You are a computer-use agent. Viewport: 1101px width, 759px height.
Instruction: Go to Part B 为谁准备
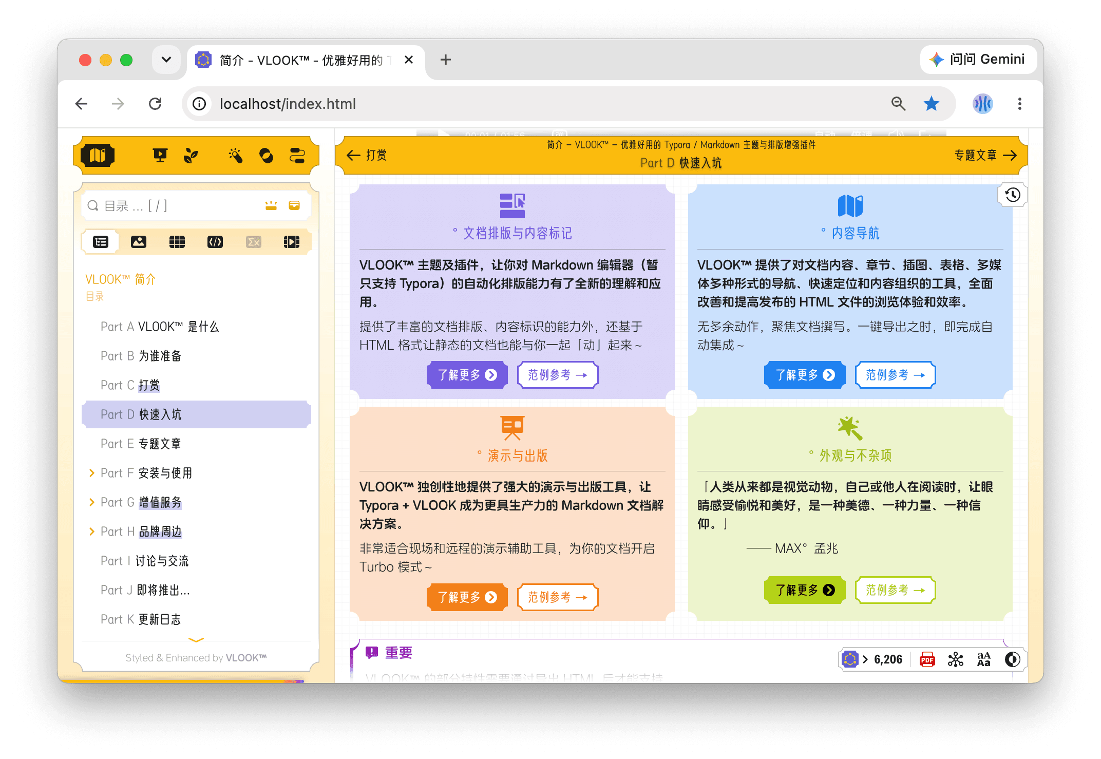tap(141, 356)
